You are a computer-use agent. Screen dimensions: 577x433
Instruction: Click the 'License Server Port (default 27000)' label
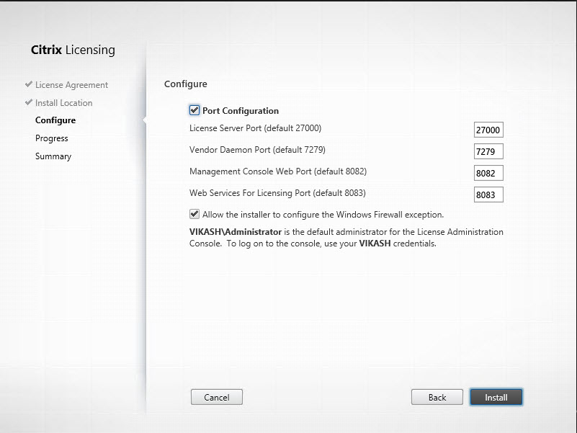coord(256,128)
